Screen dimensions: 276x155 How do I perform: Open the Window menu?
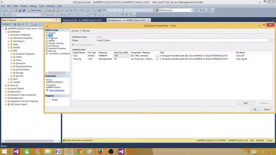coord(50,6)
